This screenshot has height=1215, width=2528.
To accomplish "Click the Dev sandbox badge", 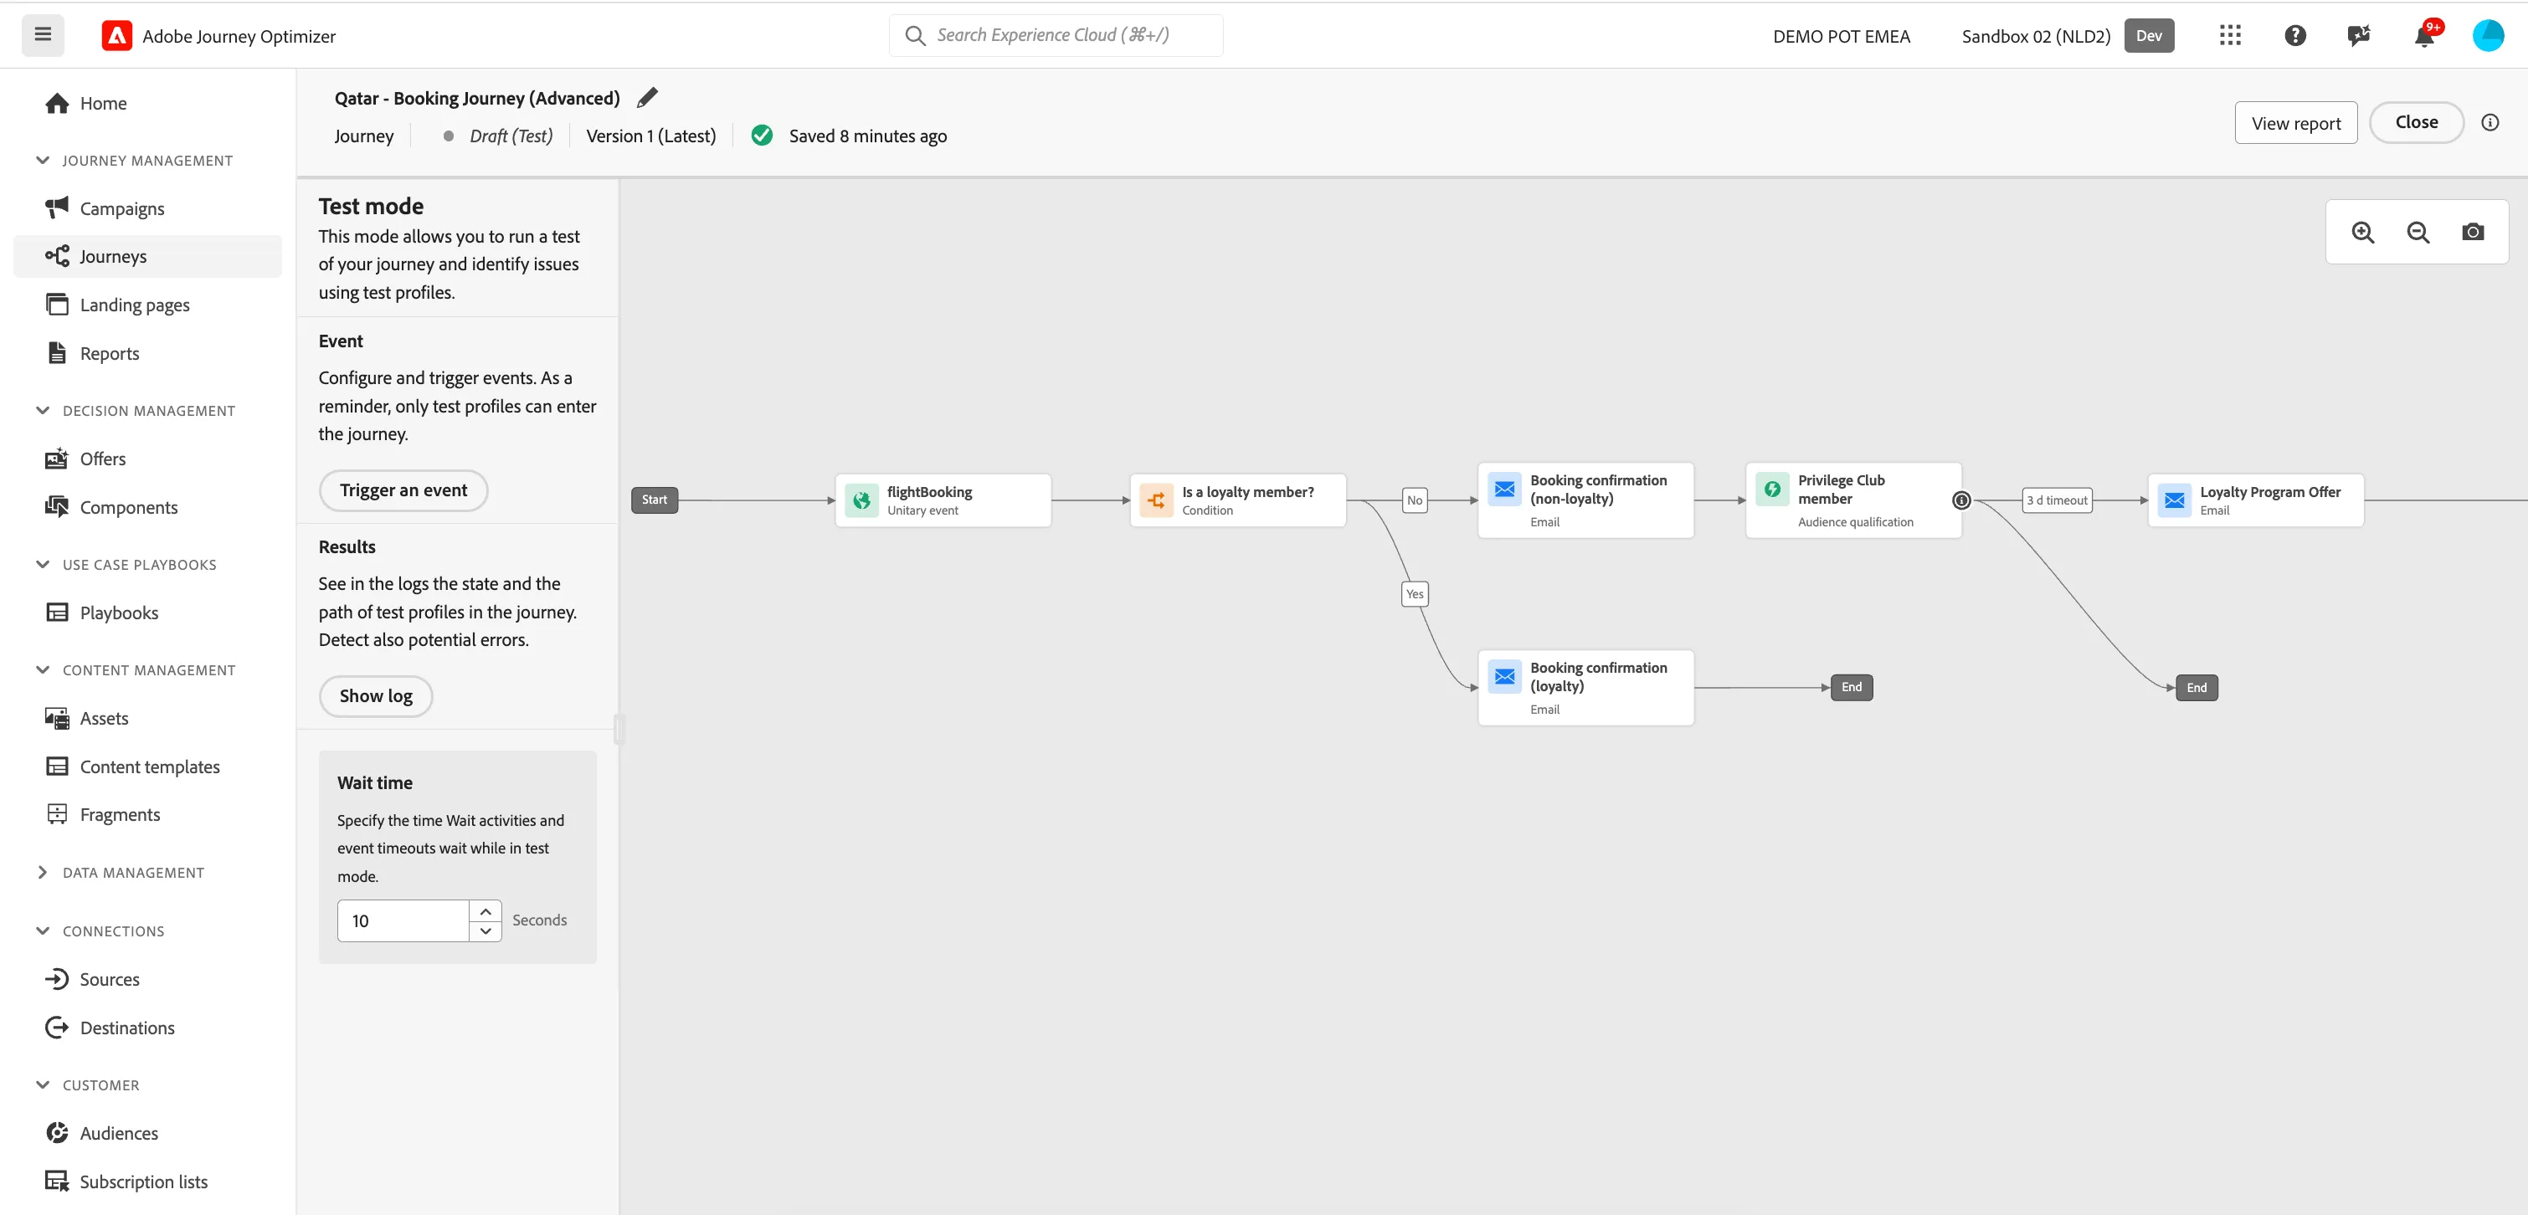I will 2148,35.
